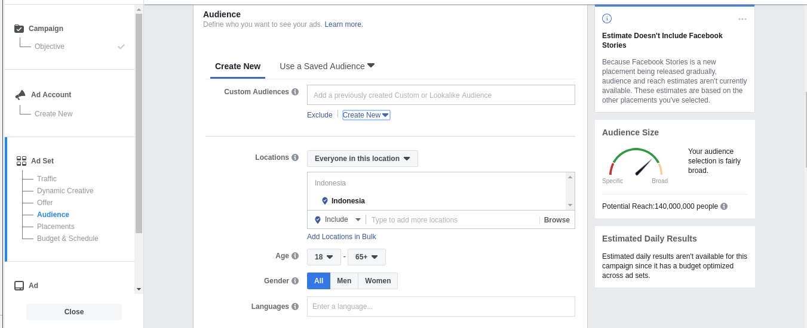The width and height of the screenshot is (807, 328).
Task: Open the three-dots menu on Stories notice
Action: click(742, 19)
